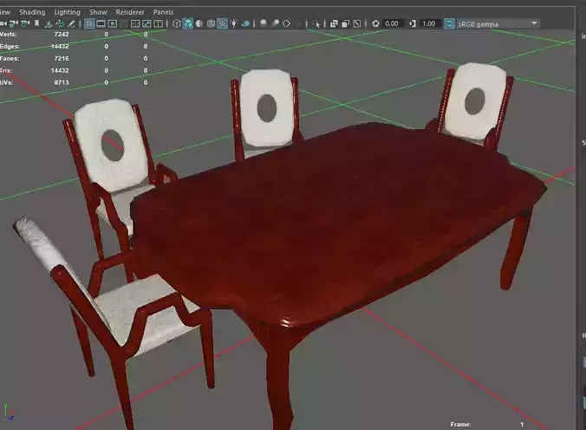Click the exposure value field 0.00
Screen dimensions: 586x430
[x=394, y=24]
